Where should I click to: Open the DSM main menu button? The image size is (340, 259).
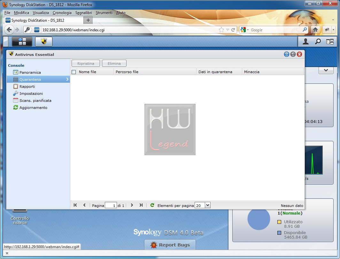click(x=22, y=42)
